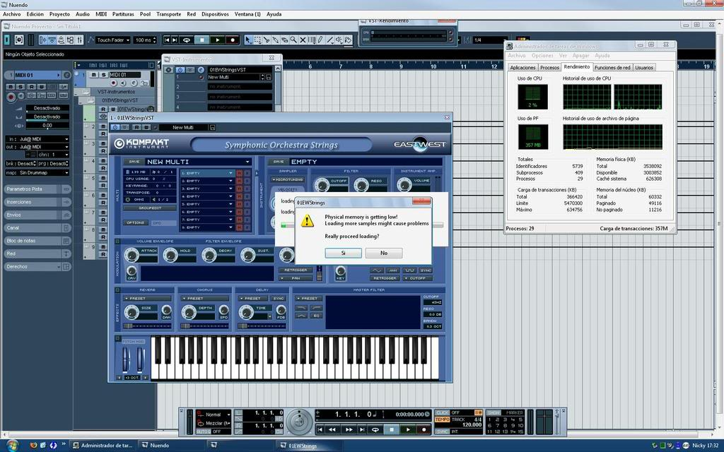Switch to Procesos tab in Task Manager
This screenshot has width=724, height=452.
tap(549, 67)
